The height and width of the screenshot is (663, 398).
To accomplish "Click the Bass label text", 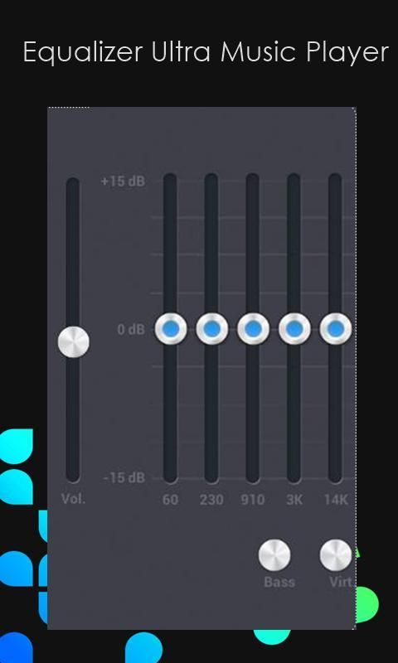I will pos(279,583).
